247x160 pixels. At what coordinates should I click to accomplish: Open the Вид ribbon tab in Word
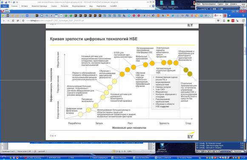pyautogui.click(x=91, y=6)
